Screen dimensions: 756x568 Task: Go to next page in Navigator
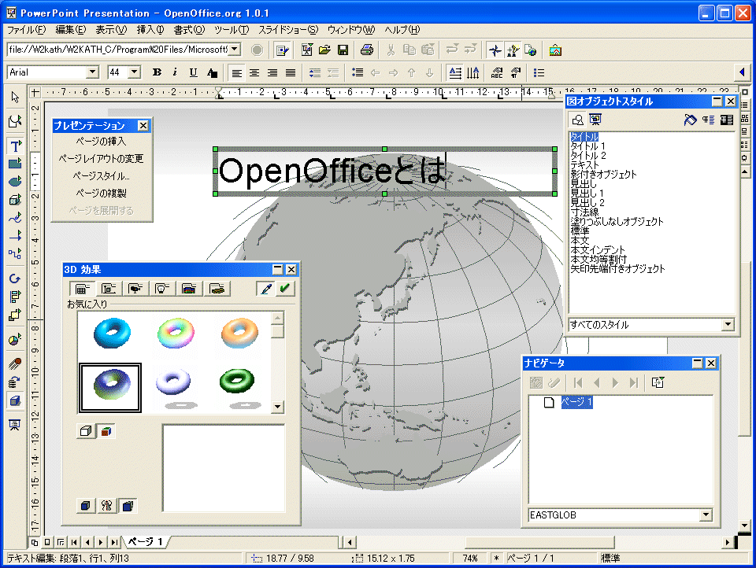615,382
